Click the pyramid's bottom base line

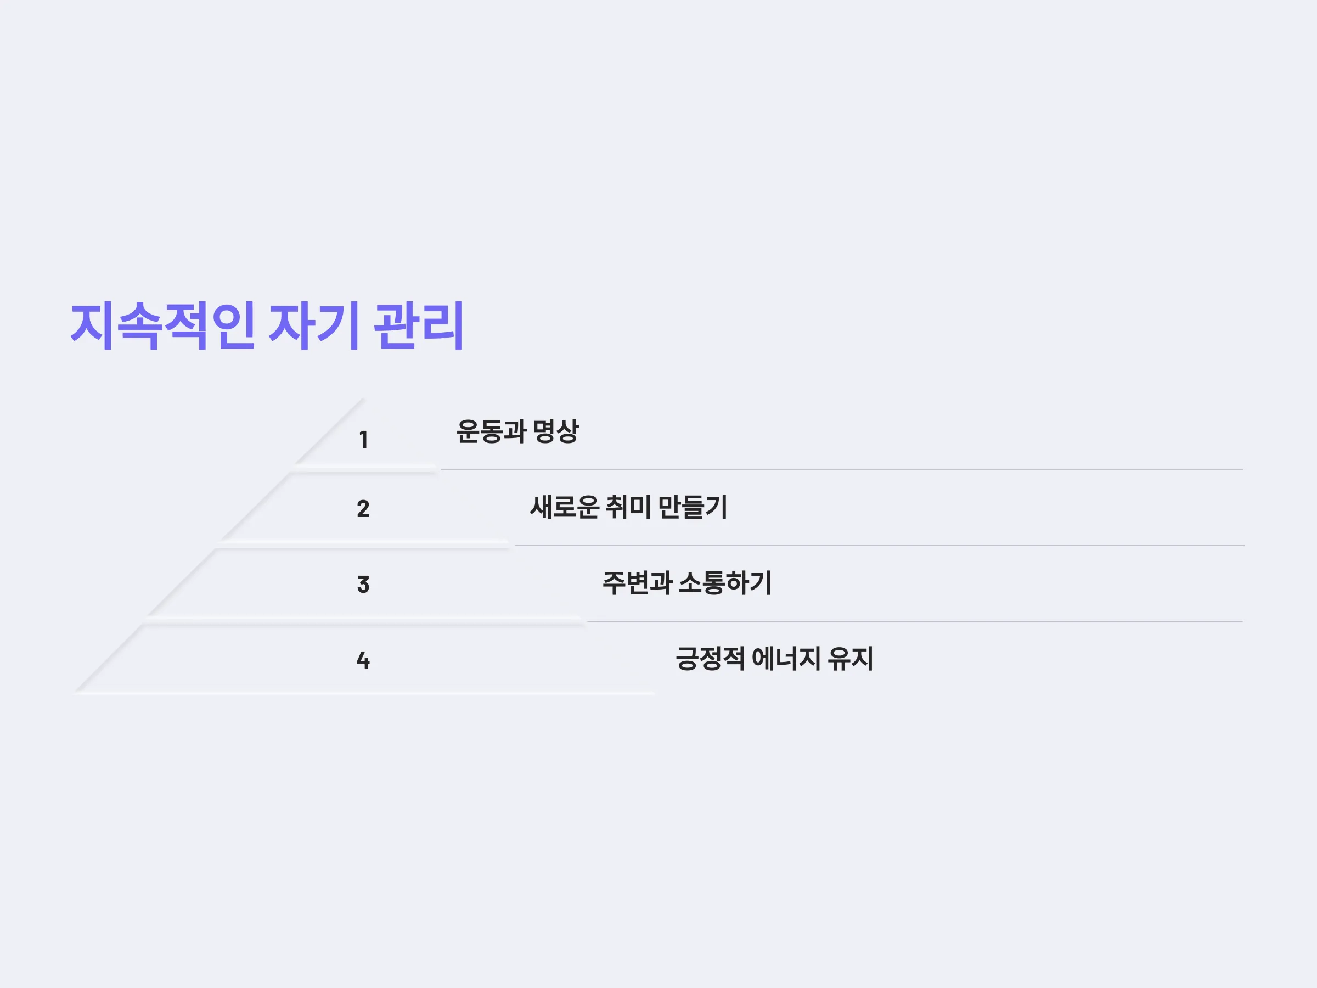[364, 693]
